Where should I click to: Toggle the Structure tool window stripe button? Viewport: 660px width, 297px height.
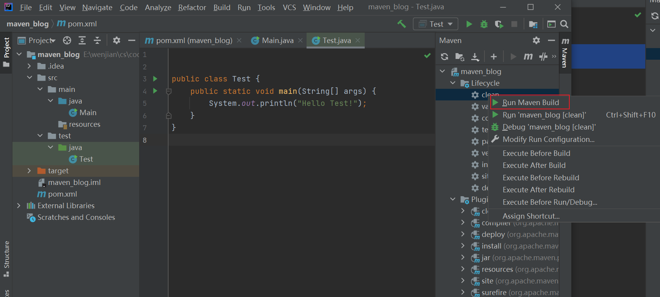[6, 259]
